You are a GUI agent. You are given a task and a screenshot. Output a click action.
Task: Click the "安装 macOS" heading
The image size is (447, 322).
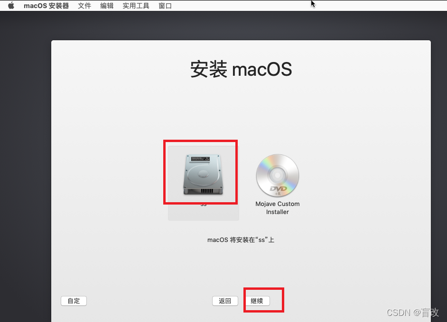pos(241,69)
